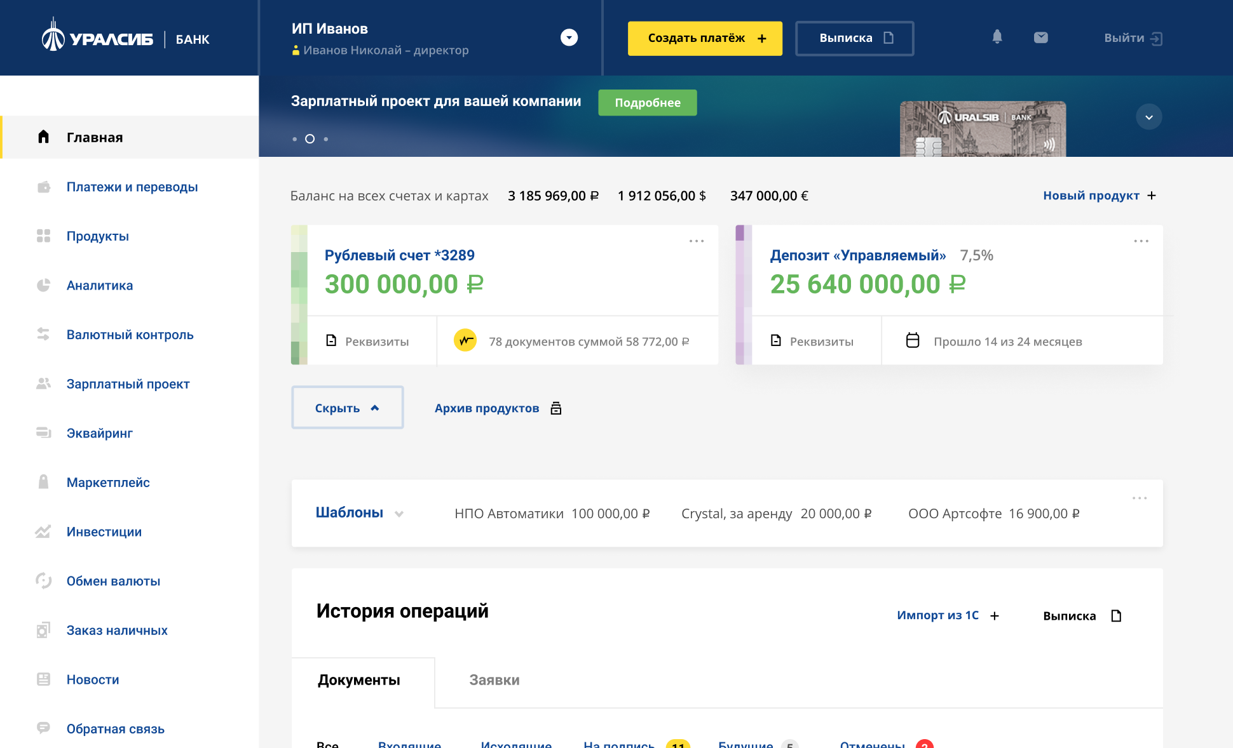Screen dimensions: 1233x748
Task: Click the newspaper icon for Новости
Action: tap(43, 679)
